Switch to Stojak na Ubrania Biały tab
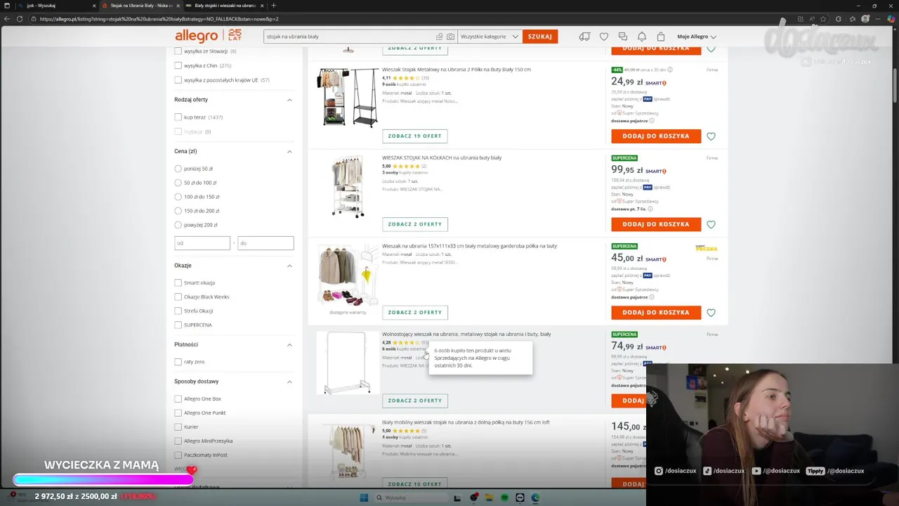The width and height of the screenshot is (899, 506). [x=140, y=6]
